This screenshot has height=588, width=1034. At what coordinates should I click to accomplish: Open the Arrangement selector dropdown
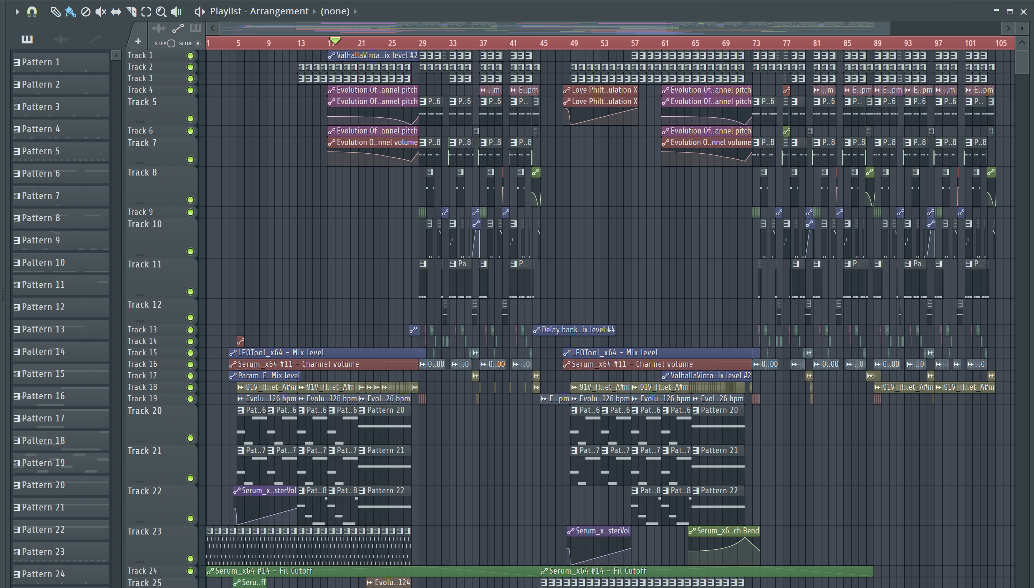coord(314,11)
